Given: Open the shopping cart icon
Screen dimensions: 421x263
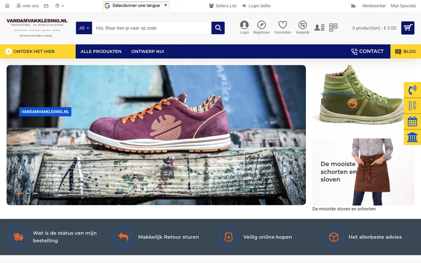Looking at the screenshot, I should pyautogui.click(x=408, y=28).
